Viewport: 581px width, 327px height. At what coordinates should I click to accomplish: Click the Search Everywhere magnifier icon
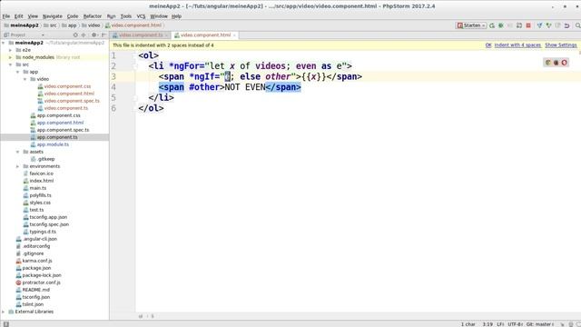(x=577, y=25)
